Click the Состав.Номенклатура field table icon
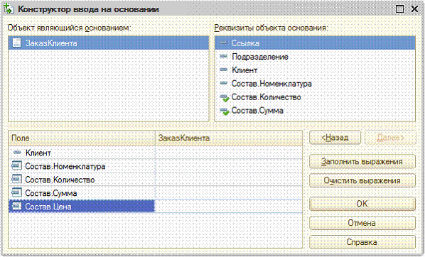425x257 pixels. [x=16, y=165]
